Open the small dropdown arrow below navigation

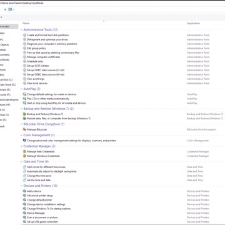(x=1, y=17)
